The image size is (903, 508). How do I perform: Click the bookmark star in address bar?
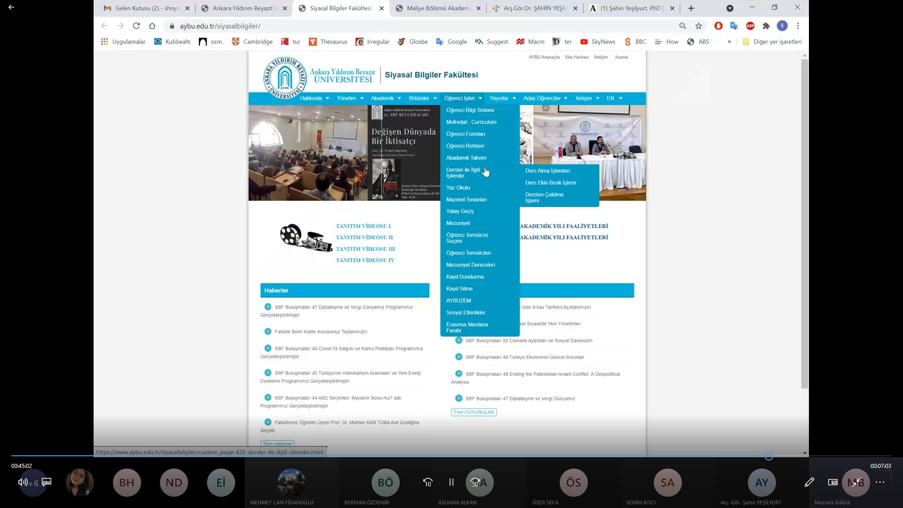(x=698, y=26)
